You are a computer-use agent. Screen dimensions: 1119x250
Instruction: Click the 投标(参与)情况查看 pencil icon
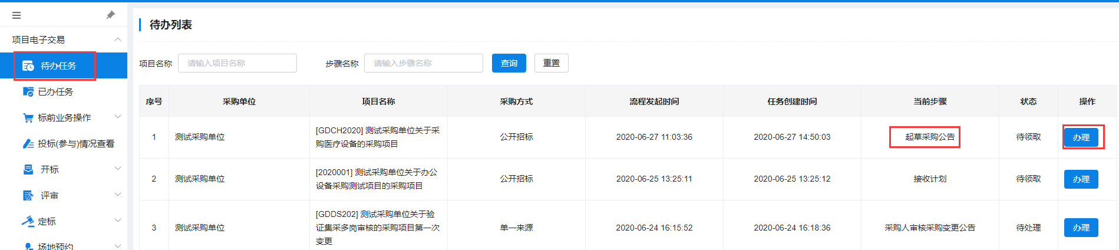(x=28, y=144)
